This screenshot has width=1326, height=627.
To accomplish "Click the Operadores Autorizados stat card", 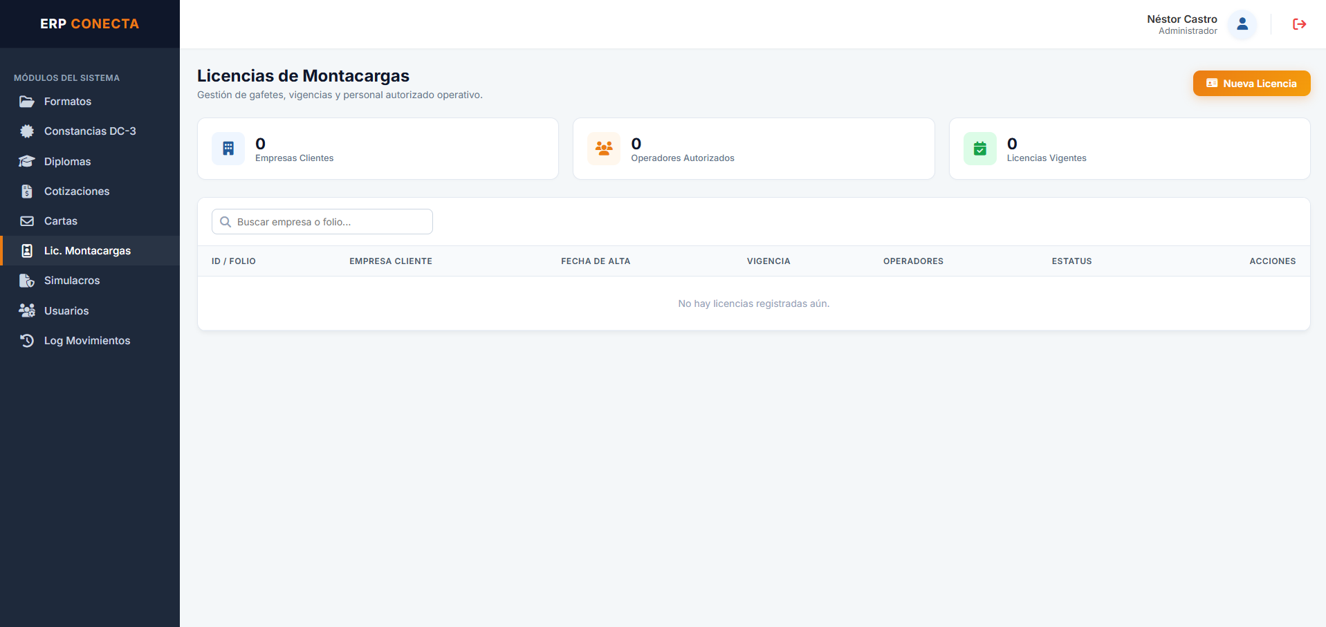I will (753, 149).
